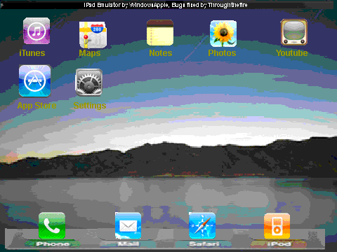
Task: Click the Notes text label
Action: tap(161, 53)
